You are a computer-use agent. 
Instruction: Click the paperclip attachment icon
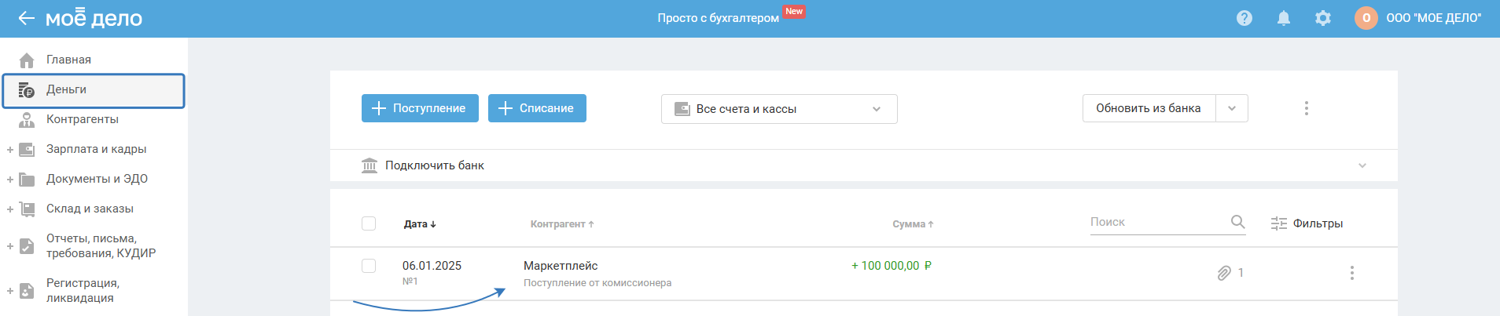[x=1224, y=273]
